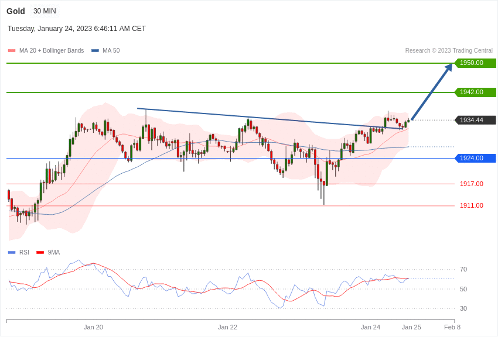This screenshot has height=337, width=498.
Task: Click the Feb 8 date axis label
Action: [x=452, y=327]
